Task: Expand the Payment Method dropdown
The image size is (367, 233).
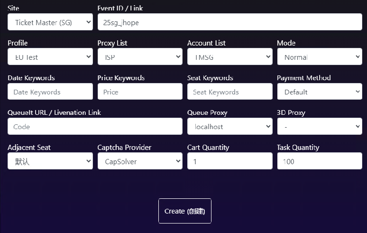Action: (x=319, y=92)
